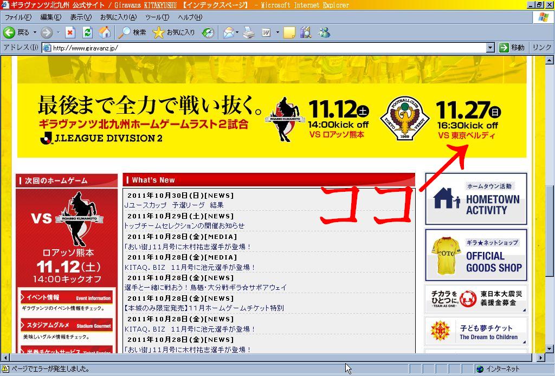This screenshot has height=376, width=555.
Task: Refresh the page using the green arrows icon
Action: pos(87,33)
